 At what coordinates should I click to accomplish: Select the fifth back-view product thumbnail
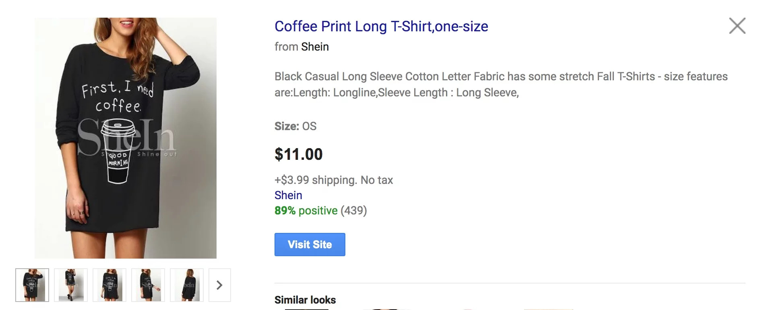pos(187,285)
